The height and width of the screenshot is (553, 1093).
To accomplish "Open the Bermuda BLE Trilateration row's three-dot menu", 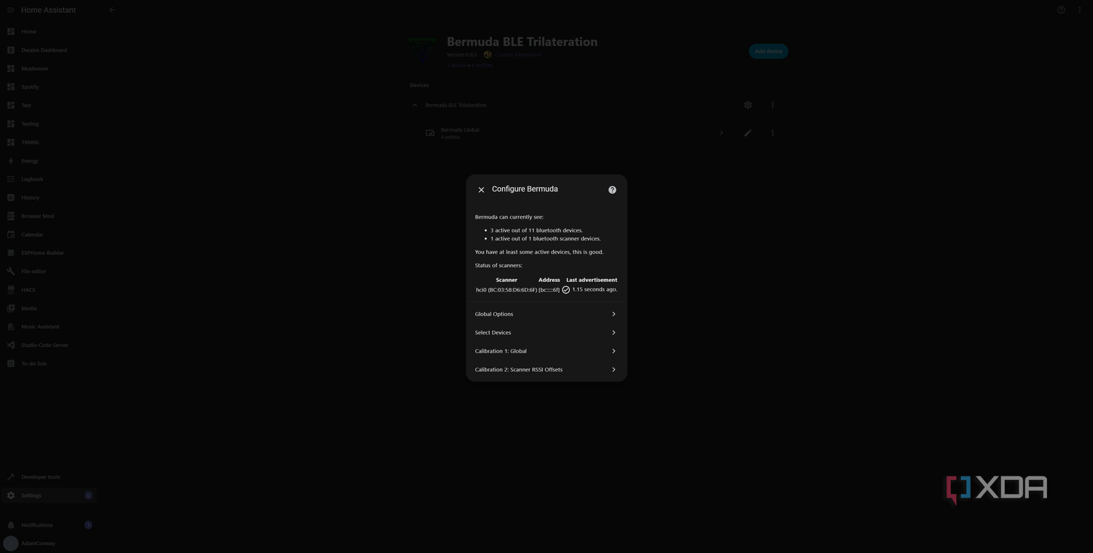I will (772, 105).
